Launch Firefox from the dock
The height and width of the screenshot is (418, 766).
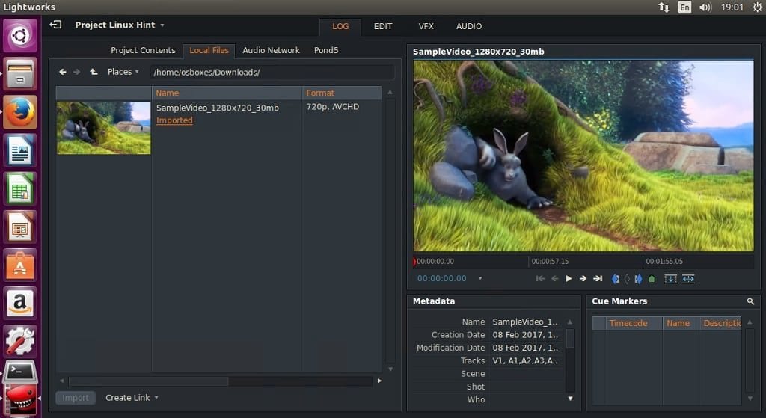coord(20,112)
